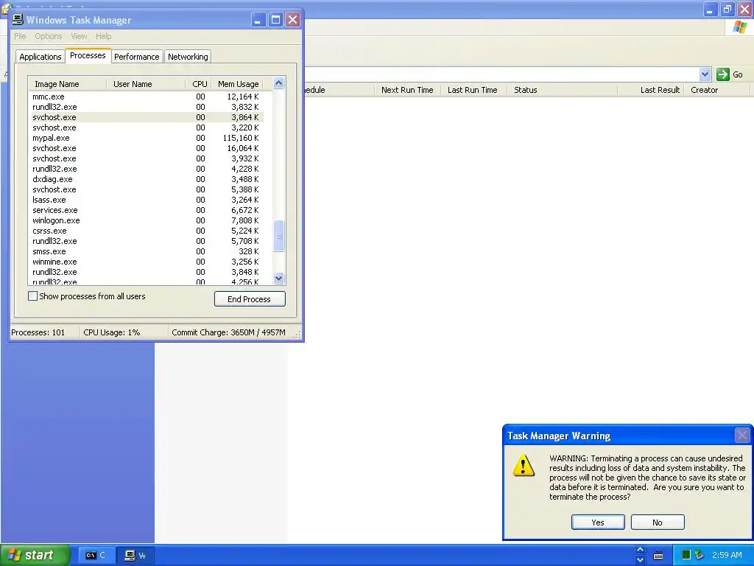Click the 4,228 K memory value
The image size is (754, 566).
point(244,169)
